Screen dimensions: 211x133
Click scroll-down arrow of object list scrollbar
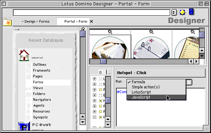coord(108,125)
